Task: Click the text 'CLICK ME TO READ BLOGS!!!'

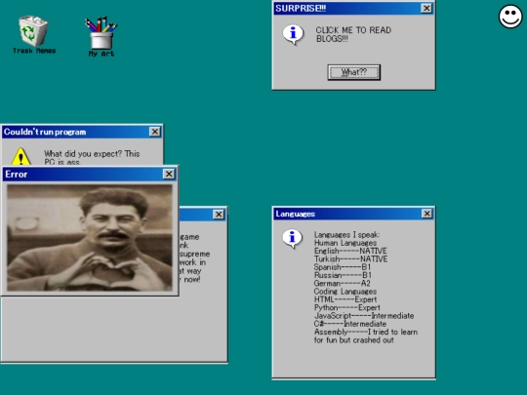Action: tap(353, 34)
